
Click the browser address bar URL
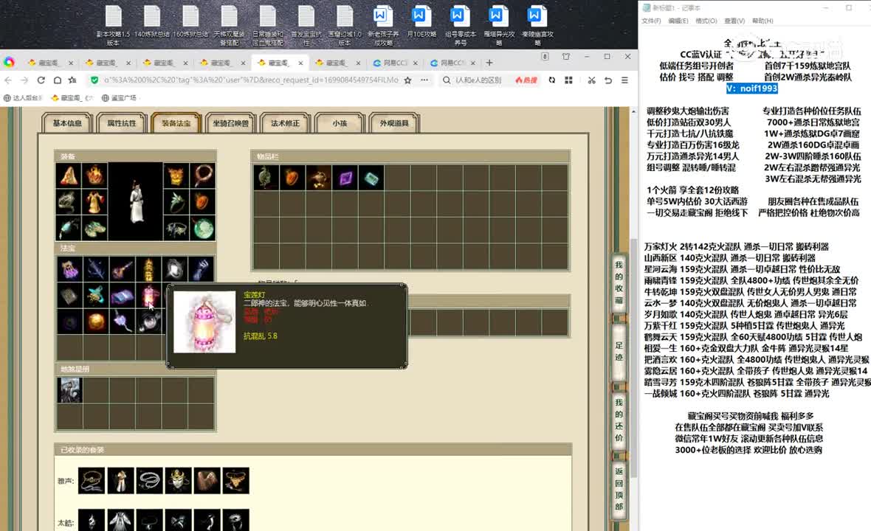(251, 80)
